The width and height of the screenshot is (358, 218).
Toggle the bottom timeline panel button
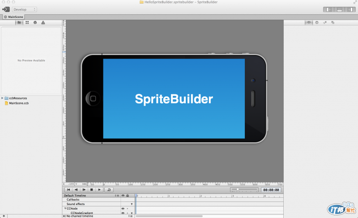coord(340,9)
